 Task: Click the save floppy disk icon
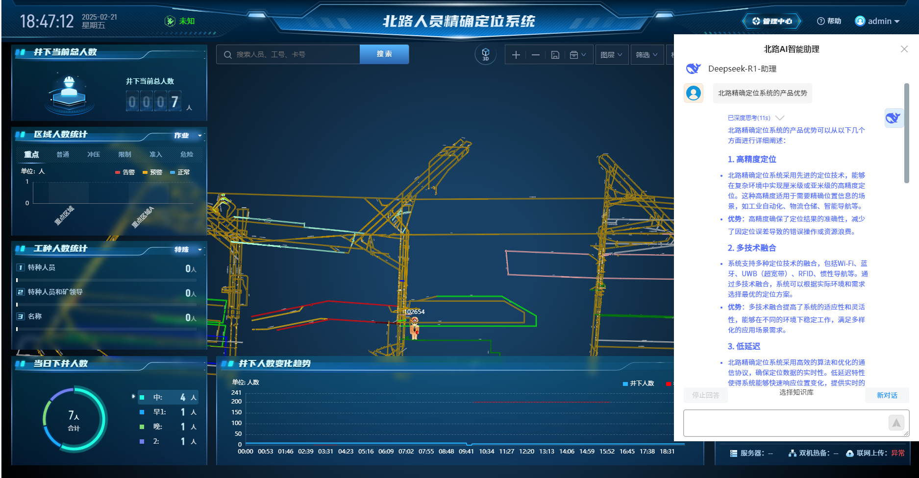[x=555, y=55]
